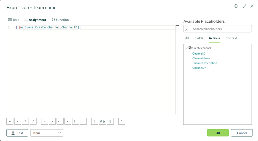Expand dialog with diagonal arrows icon
Image resolution: width=258 pixels, height=141 pixels.
[x=245, y=6]
